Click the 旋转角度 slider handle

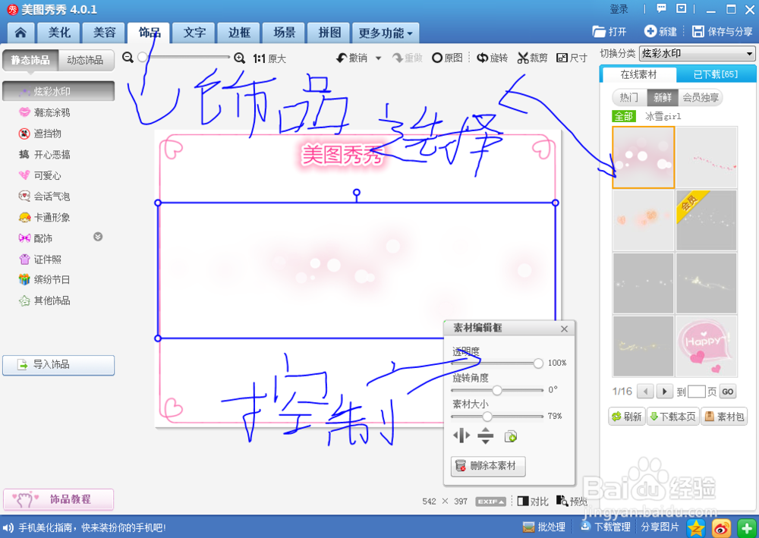(497, 389)
